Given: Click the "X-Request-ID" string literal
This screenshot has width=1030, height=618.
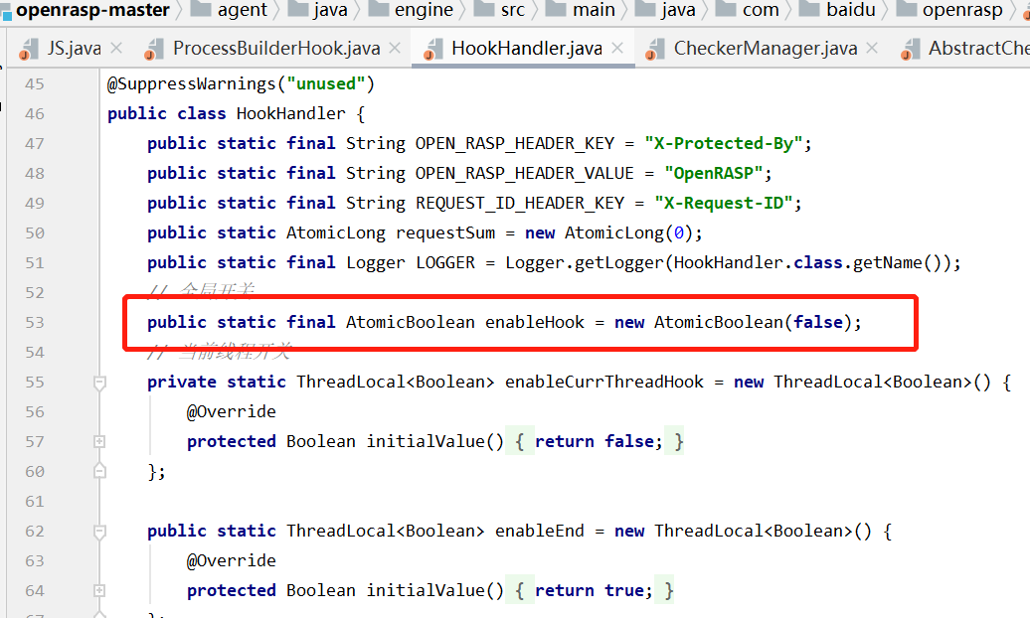Looking at the screenshot, I should point(723,203).
